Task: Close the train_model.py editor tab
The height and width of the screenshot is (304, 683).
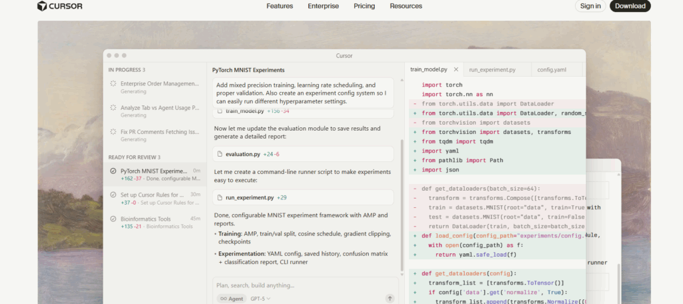Action: click(x=456, y=69)
